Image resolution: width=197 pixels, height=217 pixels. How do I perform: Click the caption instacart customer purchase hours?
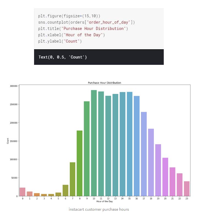tap(99, 209)
